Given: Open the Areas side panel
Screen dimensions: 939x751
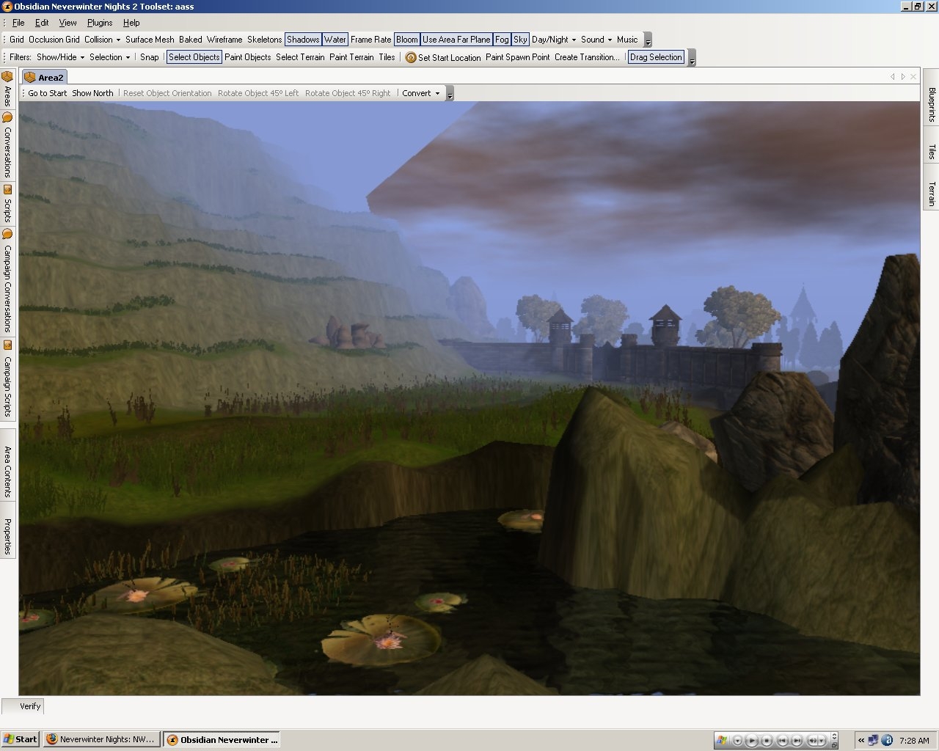Looking at the screenshot, I should [7, 88].
